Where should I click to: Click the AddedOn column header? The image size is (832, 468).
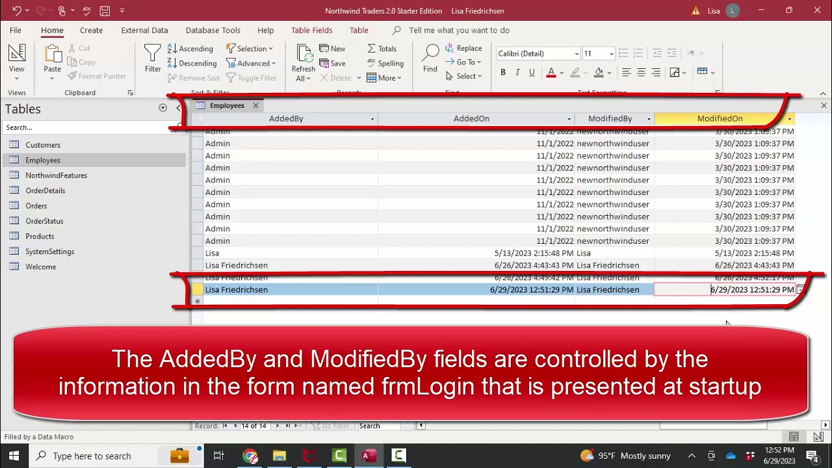tap(471, 119)
